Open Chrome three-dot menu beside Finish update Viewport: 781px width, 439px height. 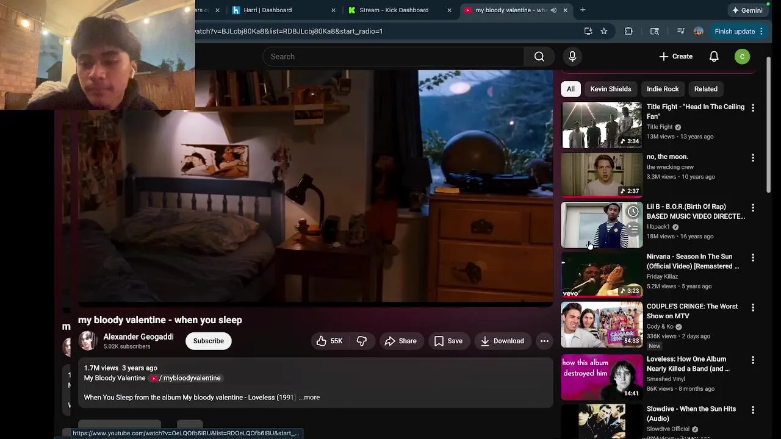[761, 31]
